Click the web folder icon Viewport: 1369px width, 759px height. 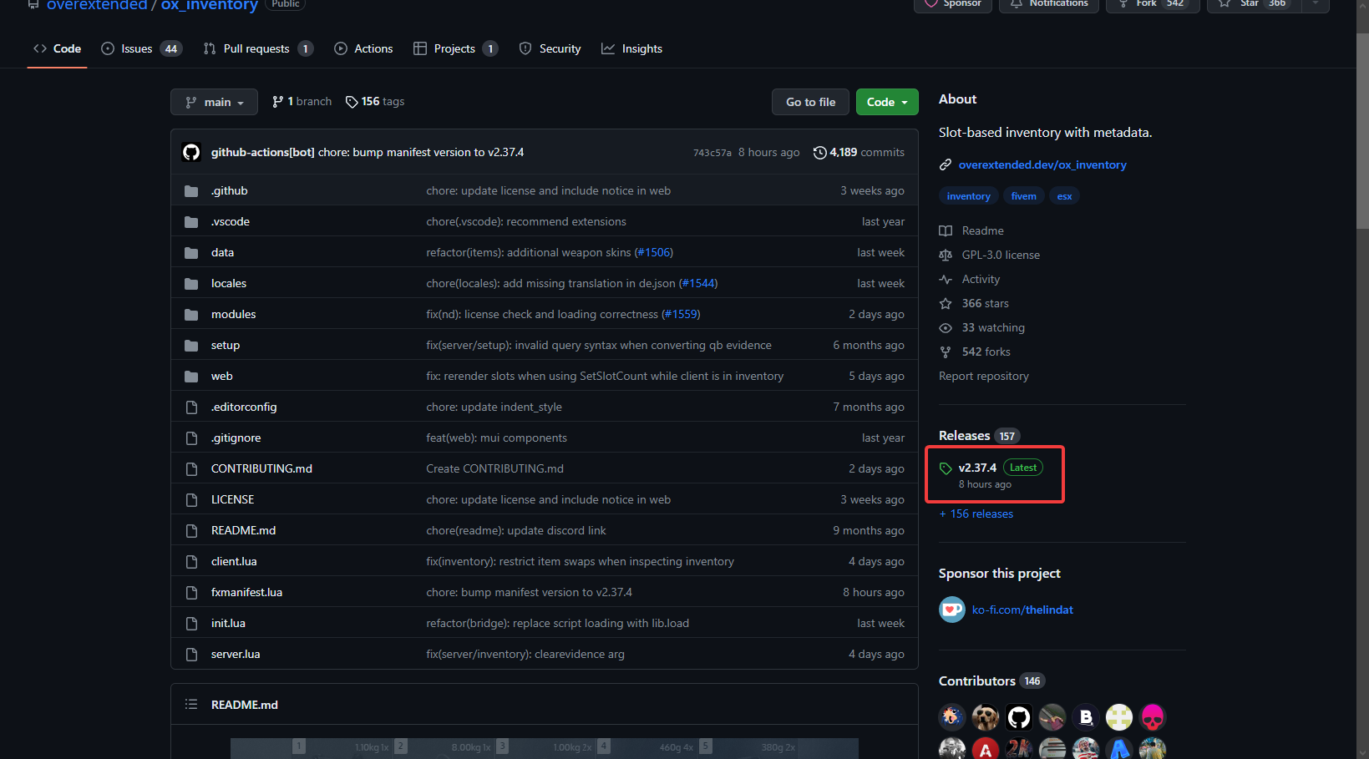(x=191, y=377)
